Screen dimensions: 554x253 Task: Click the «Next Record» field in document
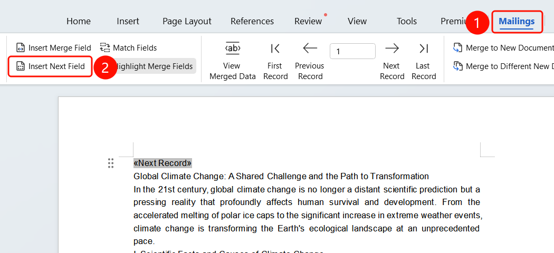pyautogui.click(x=163, y=163)
